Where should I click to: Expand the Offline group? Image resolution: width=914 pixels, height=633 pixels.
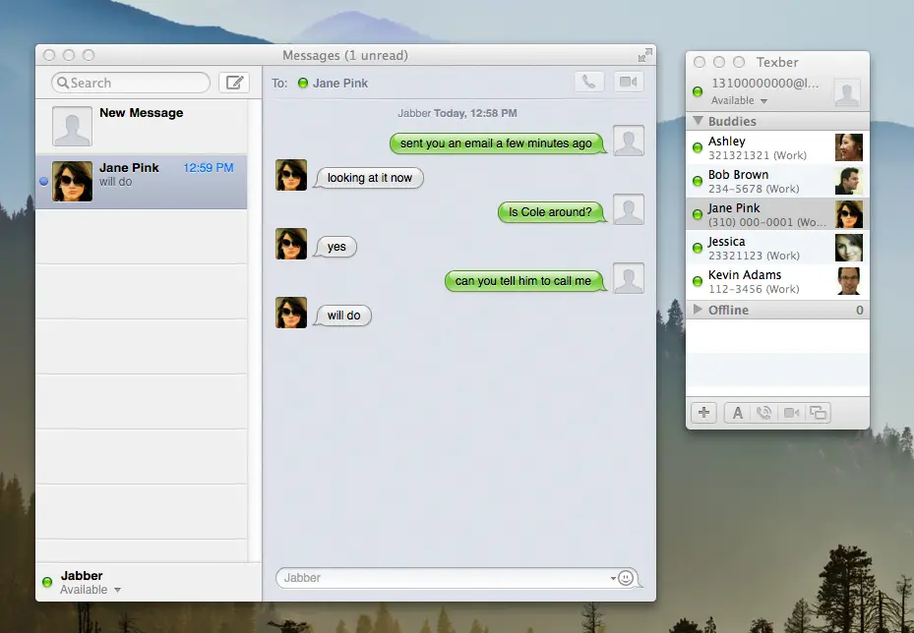pos(698,310)
